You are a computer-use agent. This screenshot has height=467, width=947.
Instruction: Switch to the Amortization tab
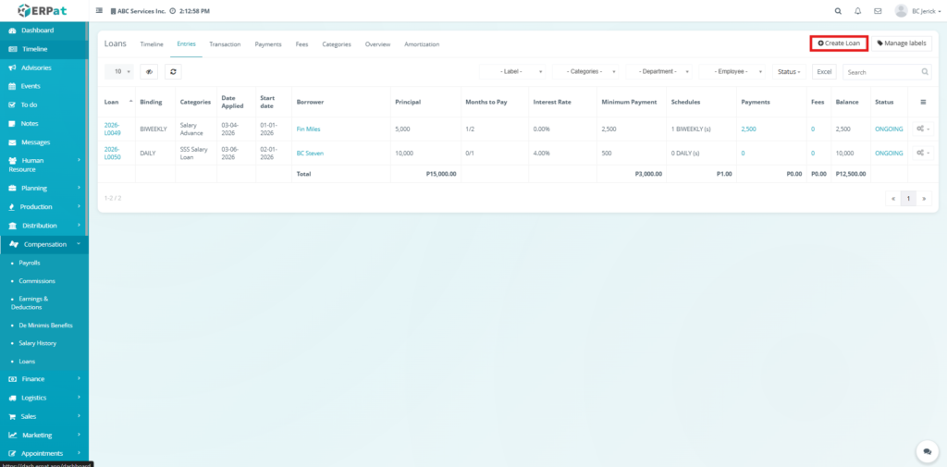tap(422, 43)
